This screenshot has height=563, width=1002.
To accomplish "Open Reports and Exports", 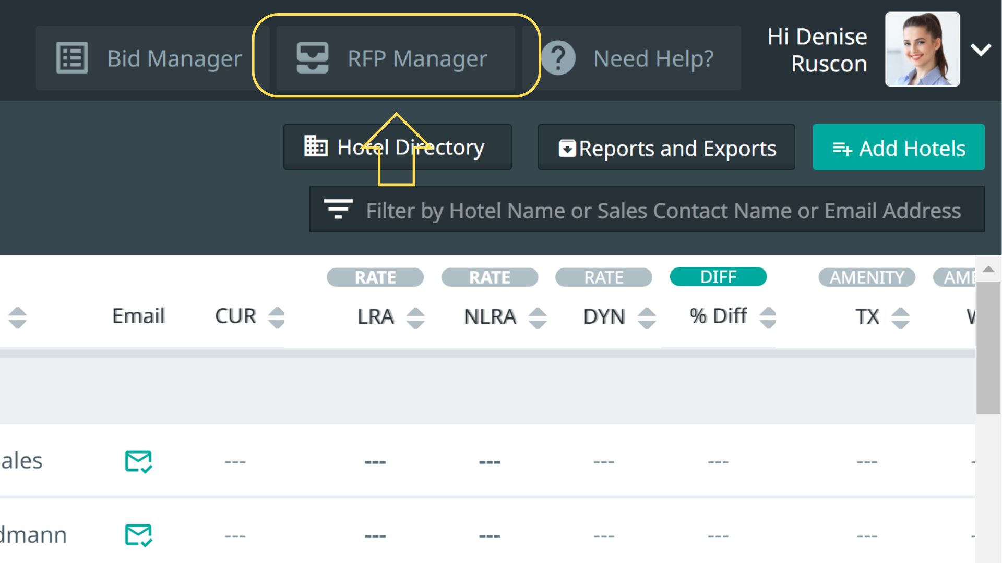I will click(666, 148).
